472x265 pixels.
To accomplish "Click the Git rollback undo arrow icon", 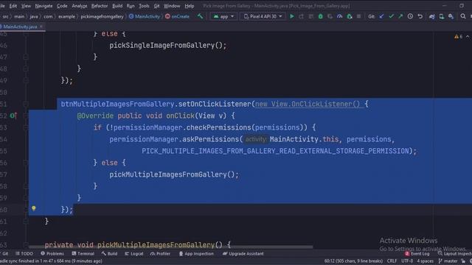I will 420,16.
